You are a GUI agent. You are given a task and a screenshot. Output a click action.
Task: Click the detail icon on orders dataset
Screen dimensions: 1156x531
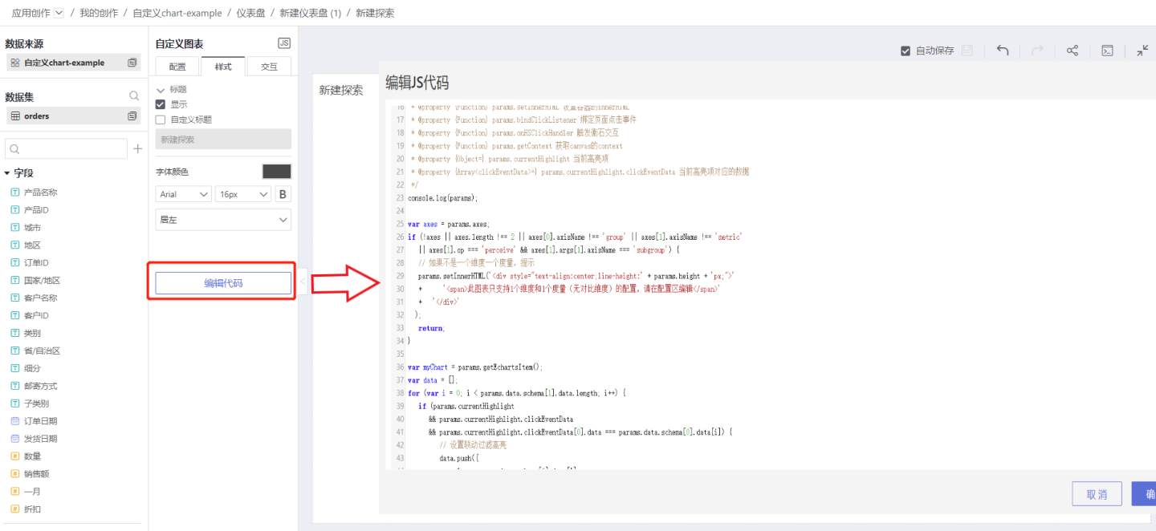pyautogui.click(x=132, y=116)
